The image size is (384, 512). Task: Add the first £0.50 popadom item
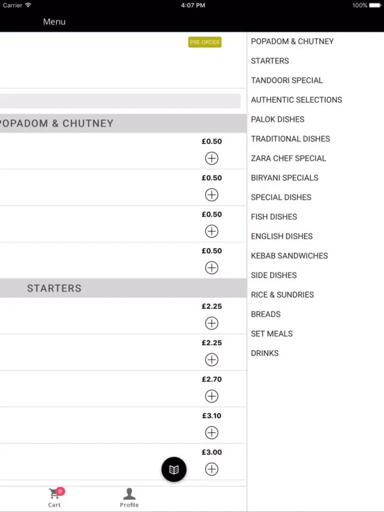(211, 158)
